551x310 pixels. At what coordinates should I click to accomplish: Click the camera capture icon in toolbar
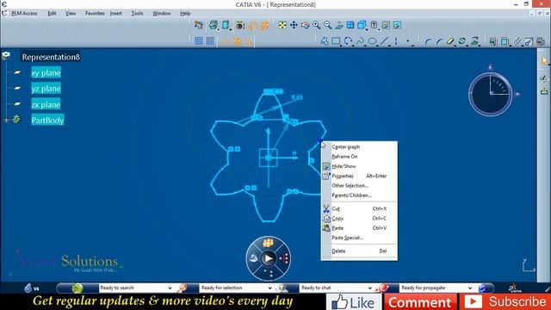240,25
